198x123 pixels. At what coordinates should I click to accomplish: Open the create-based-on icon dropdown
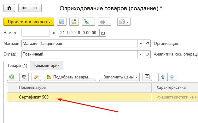pyautogui.click(x=88, y=22)
